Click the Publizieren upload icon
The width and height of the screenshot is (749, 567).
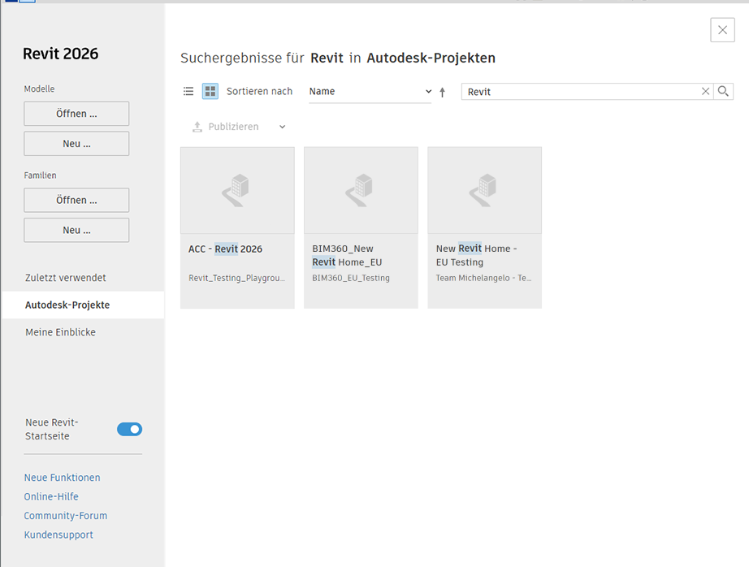tap(197, 127)
